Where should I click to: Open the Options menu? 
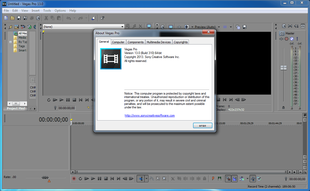[x=60, y=11]
